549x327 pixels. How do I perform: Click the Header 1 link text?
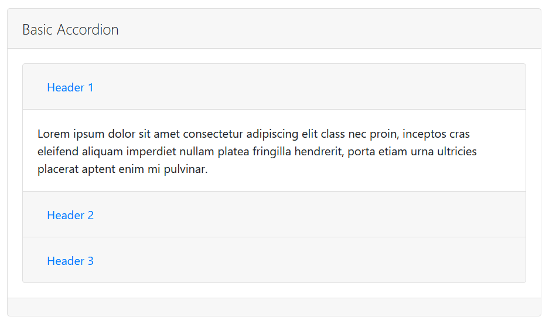pyautogui.click(x=70, y=87)
